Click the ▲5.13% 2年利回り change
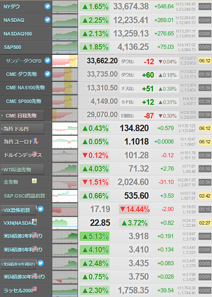The height and width of the screenshot is (297, 212). (95, 236)
